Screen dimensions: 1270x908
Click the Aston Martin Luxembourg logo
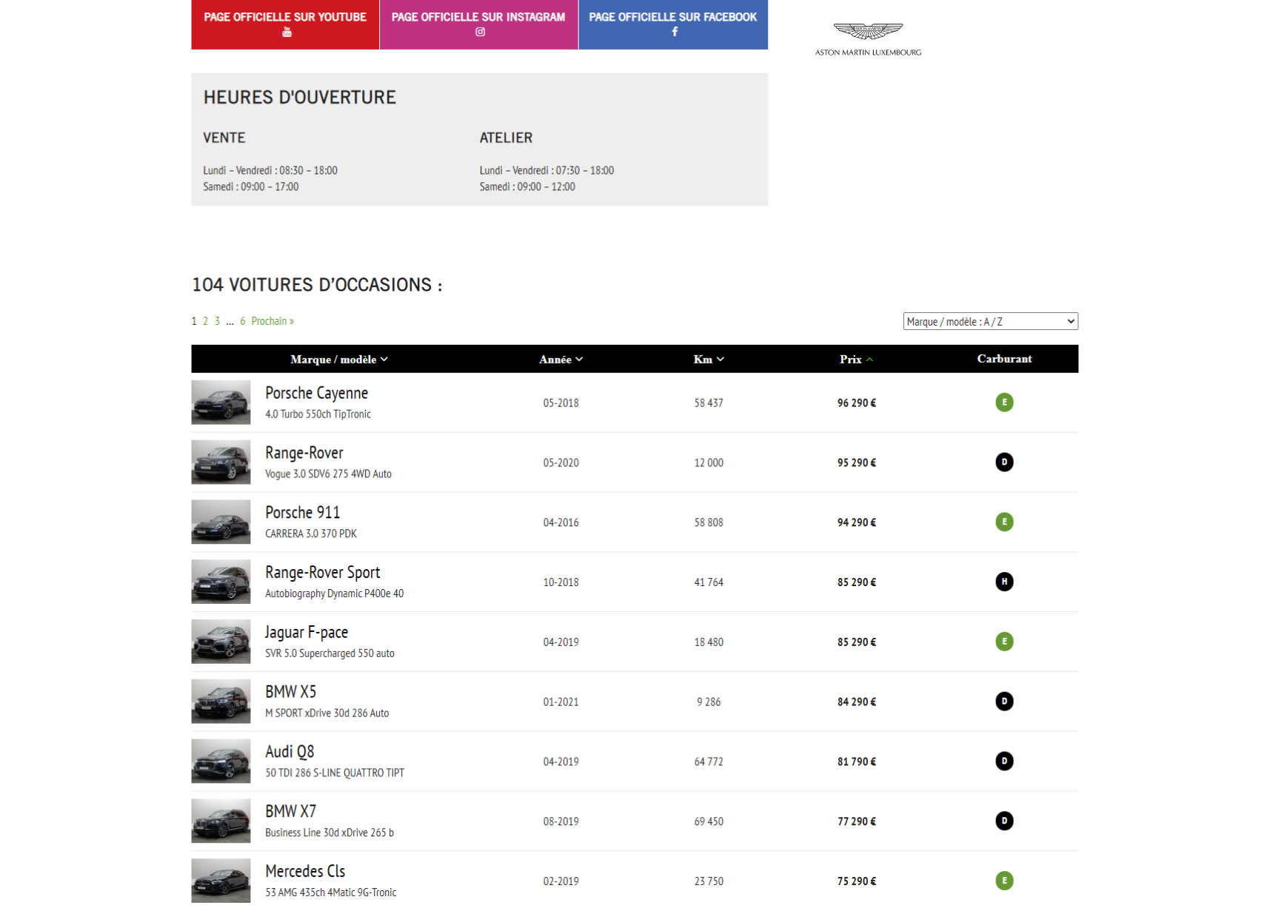[x=868, y=38]
